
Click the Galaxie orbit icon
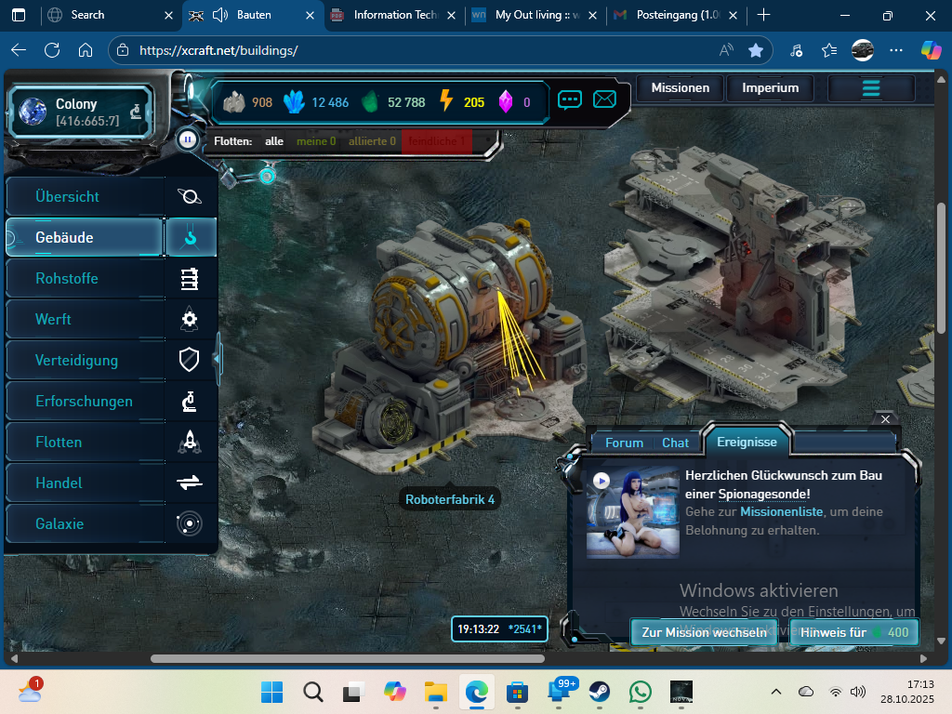click(x=190, y=524)
